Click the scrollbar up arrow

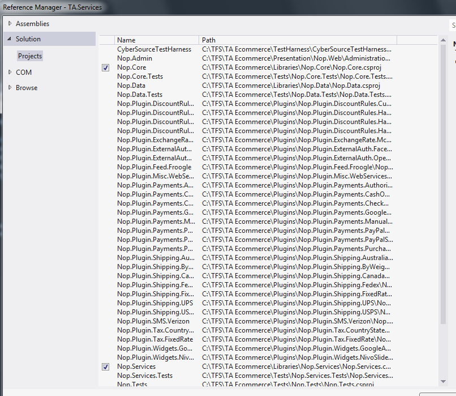click(x=443, y=40)
